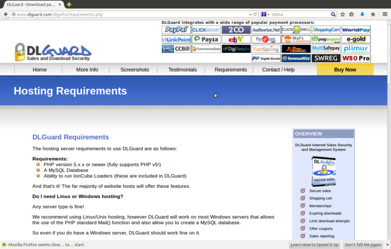391x249 pixels.
Task: Go to the Firefox home icon
Action: coord(373,14)
